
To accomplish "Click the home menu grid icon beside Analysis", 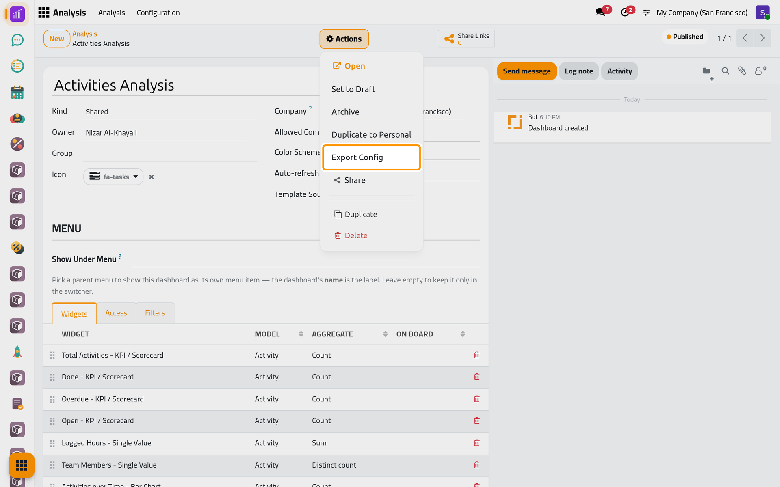I will click(x=43, y=13).
